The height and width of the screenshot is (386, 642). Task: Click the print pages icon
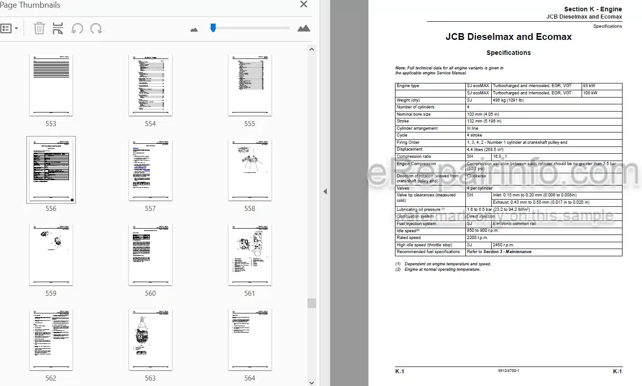[58, 29]
